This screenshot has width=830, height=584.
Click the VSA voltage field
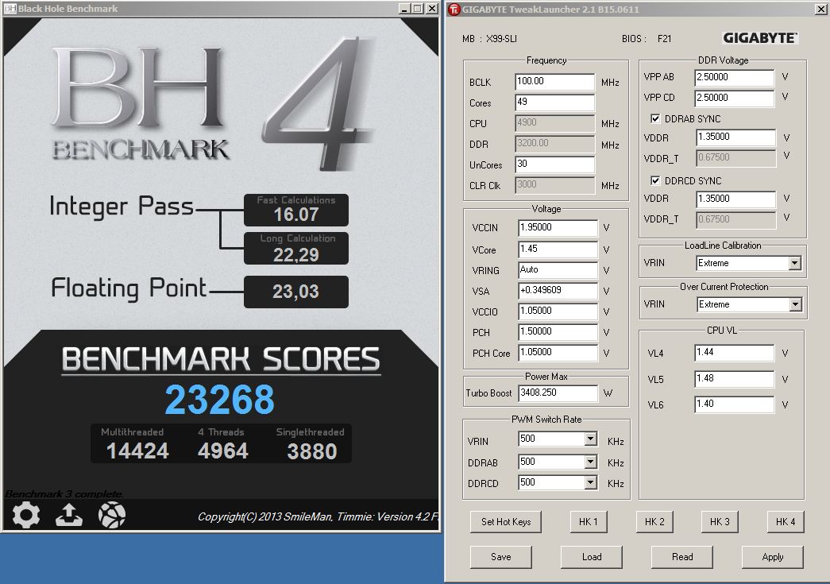pyautogui.click(x=558, y=291)
